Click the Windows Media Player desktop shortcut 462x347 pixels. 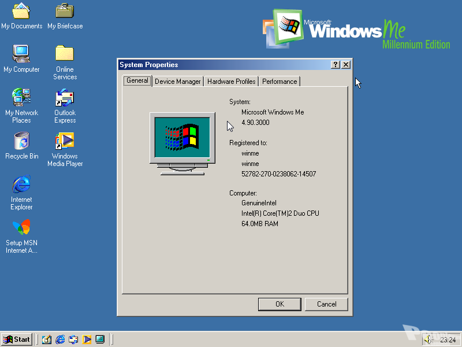(x=65, y=141)
